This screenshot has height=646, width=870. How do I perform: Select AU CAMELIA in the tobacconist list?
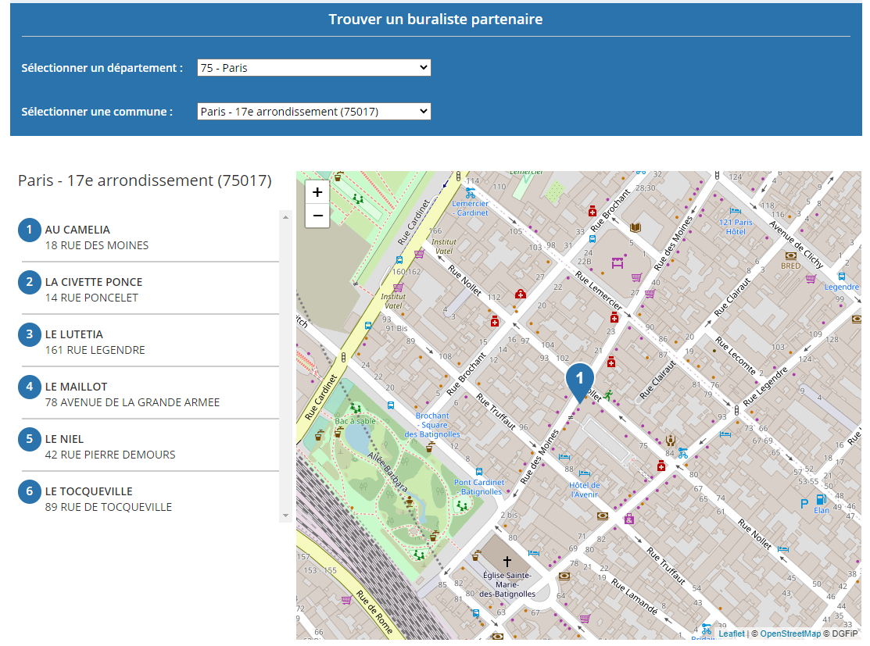77,230
